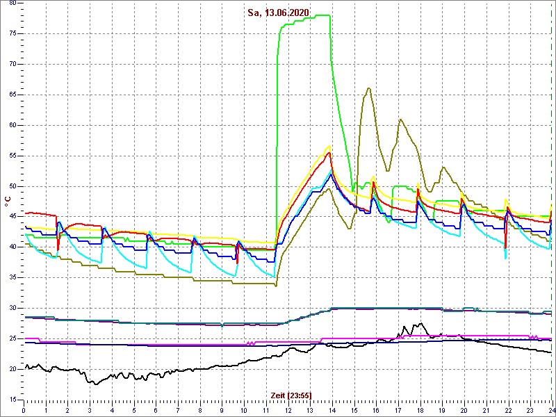Select the '50' temperature axis label
Image resolution: width=556 pixels, height=417 pixels.
(12, 186)
